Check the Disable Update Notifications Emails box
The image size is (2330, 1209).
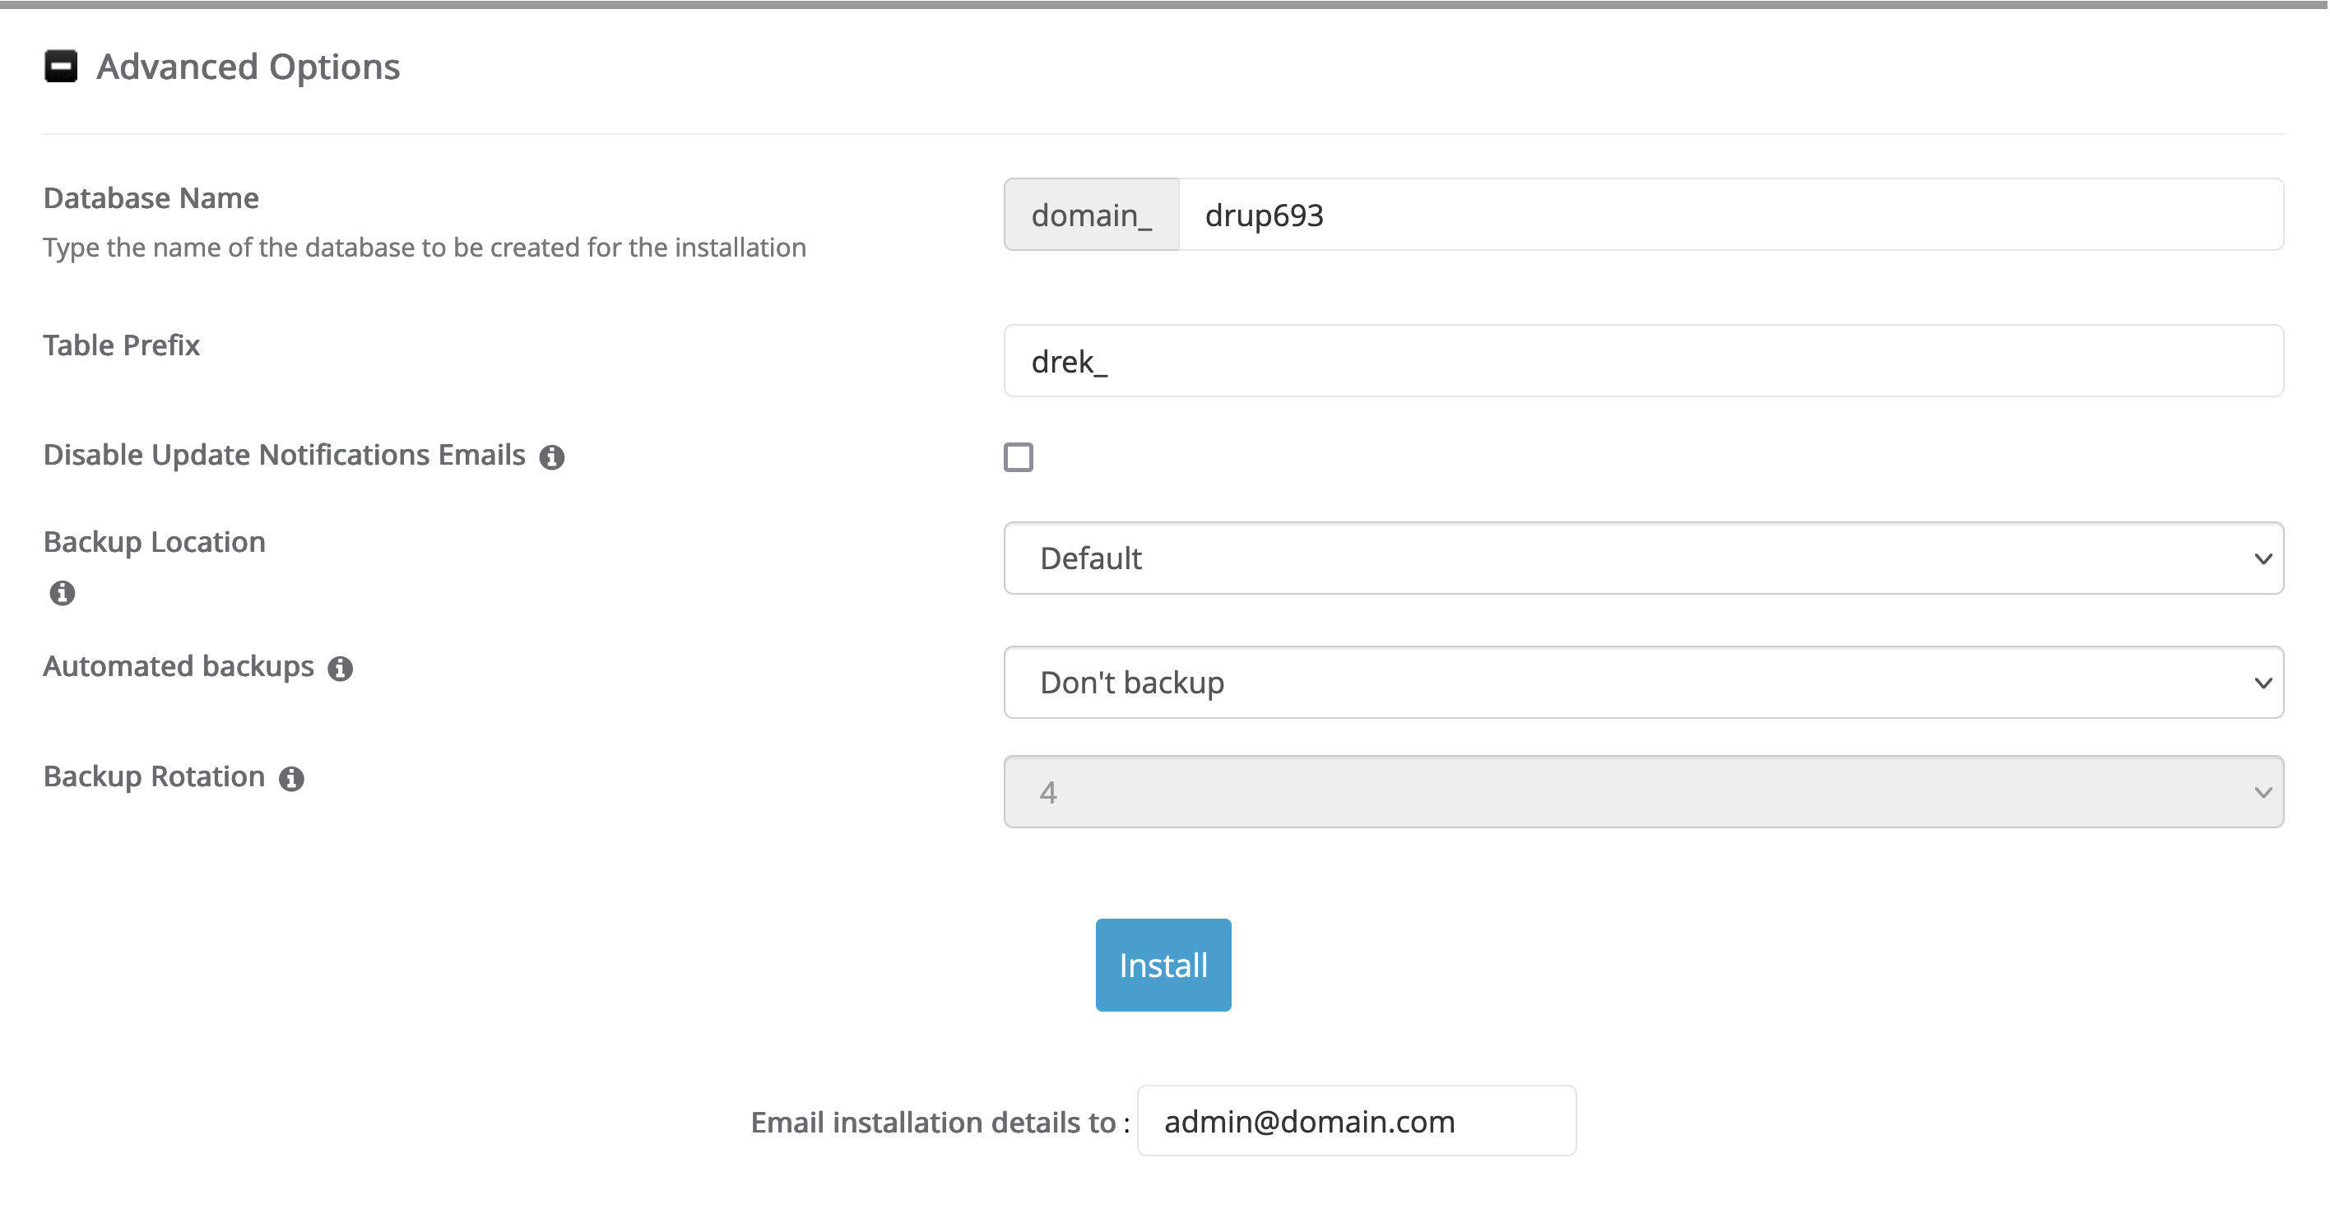click(x=1020, y=458)
